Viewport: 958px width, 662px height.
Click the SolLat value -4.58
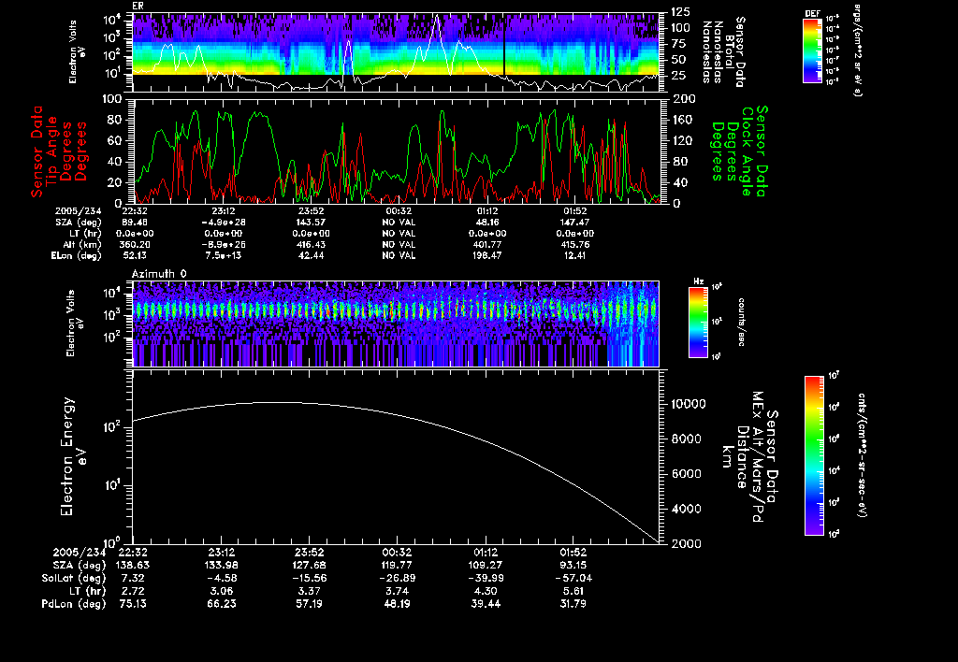click(221, 578)
